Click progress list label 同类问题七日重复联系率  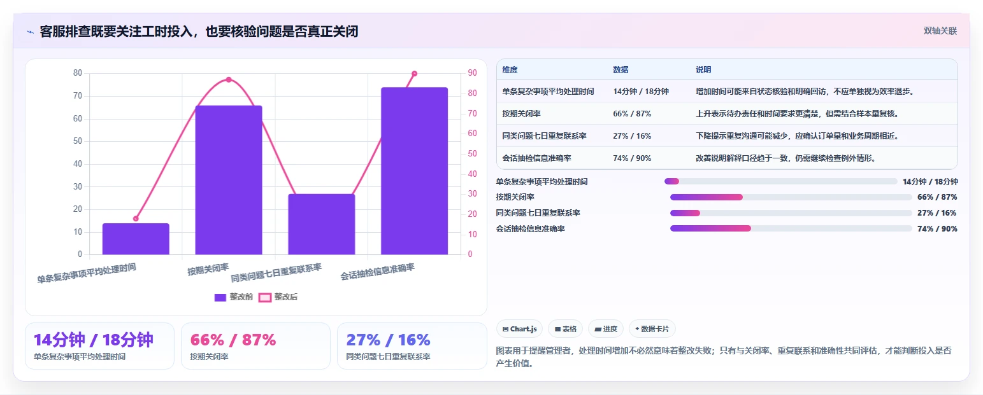click(538, 213)
